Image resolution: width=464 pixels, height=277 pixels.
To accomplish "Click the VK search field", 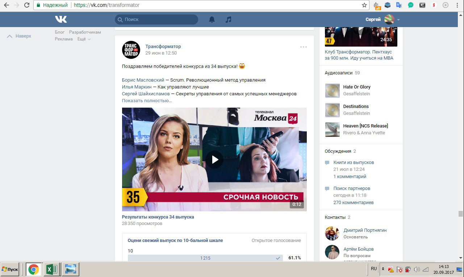I will tap(159, 20).
